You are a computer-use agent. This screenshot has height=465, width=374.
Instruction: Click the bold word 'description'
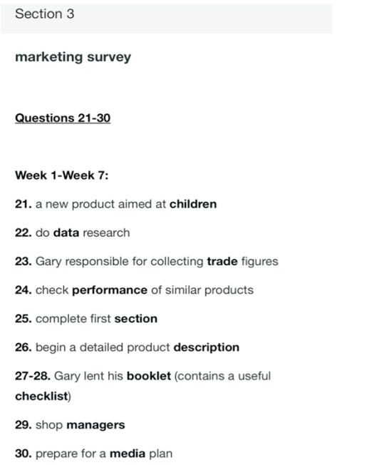coord(207,347)
